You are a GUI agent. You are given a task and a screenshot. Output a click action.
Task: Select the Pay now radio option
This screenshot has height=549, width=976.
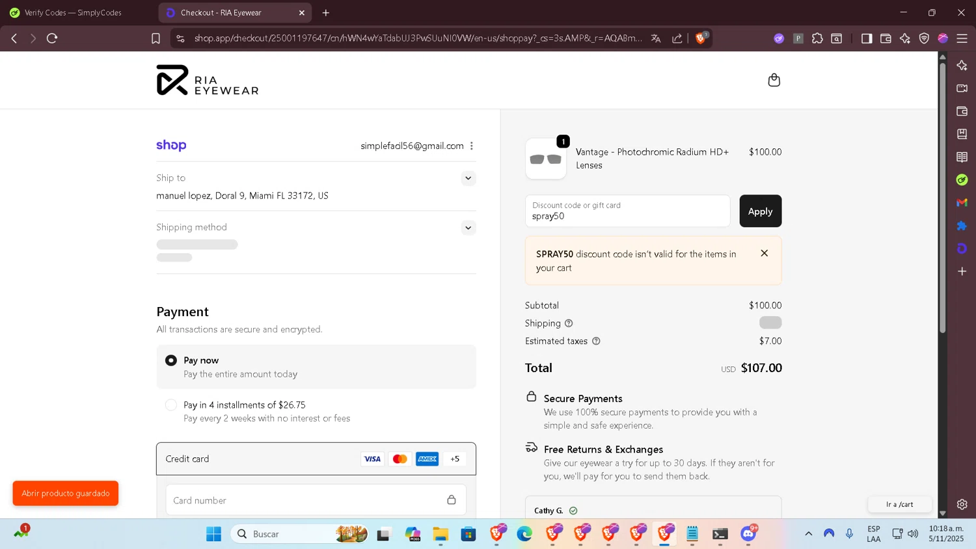click(x=171, y=360)
